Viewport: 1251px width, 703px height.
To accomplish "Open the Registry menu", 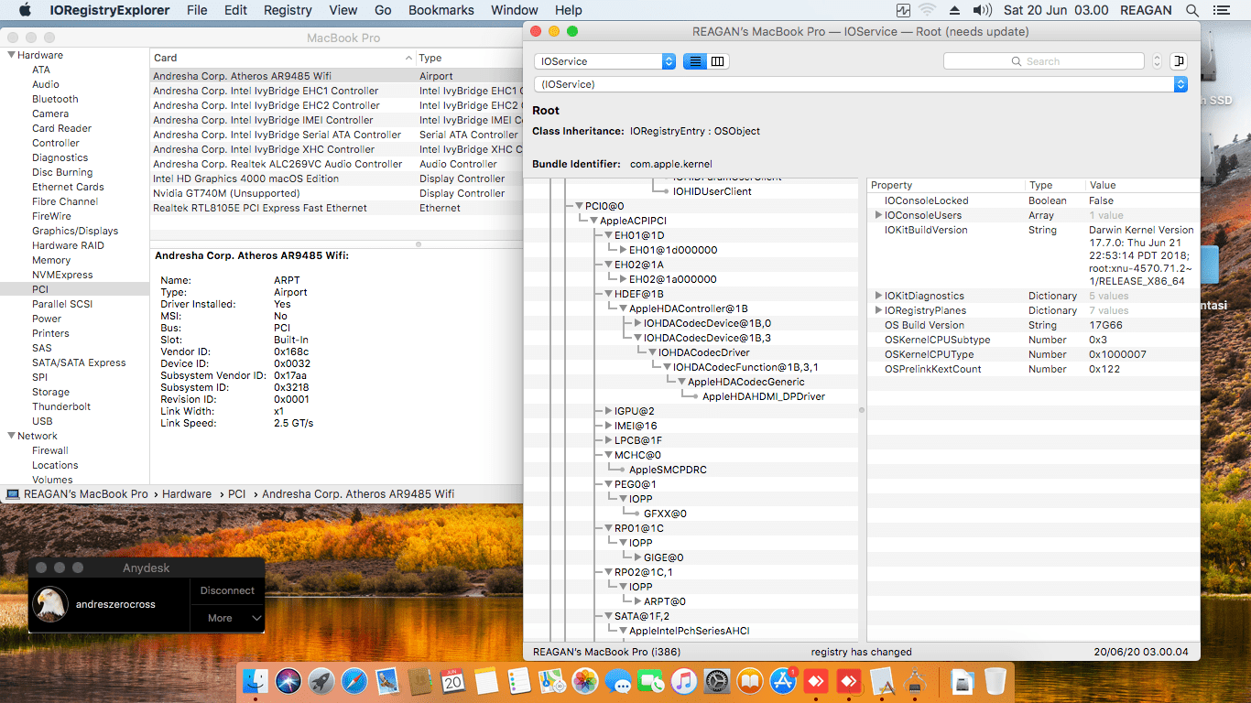I will click(288, 10).
